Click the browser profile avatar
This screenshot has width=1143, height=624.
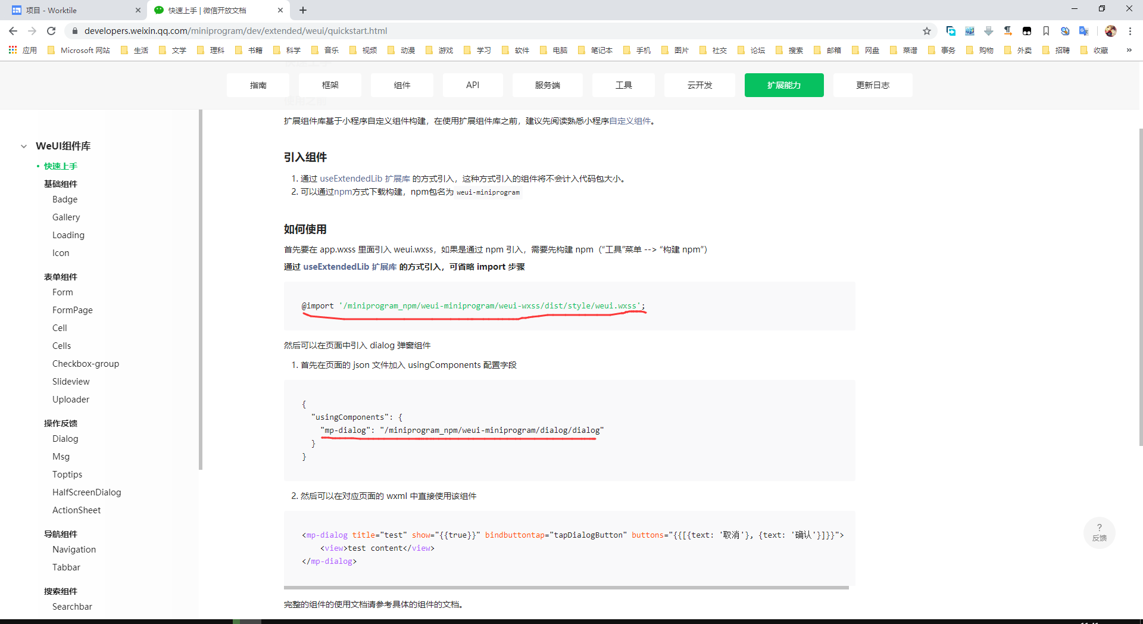click(x=1110, y=31)
